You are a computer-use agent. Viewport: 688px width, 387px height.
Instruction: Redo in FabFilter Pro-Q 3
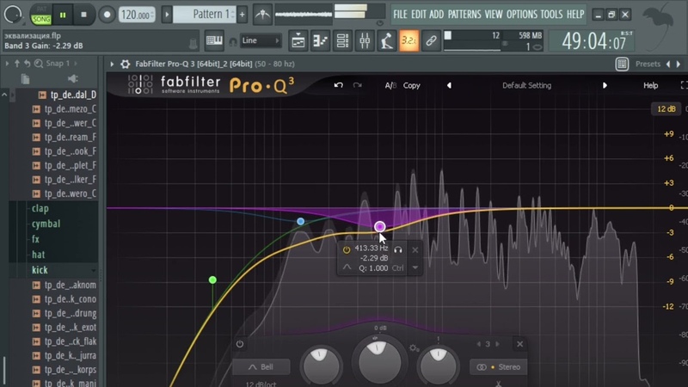pyautogui.click(x=358, y=85)
